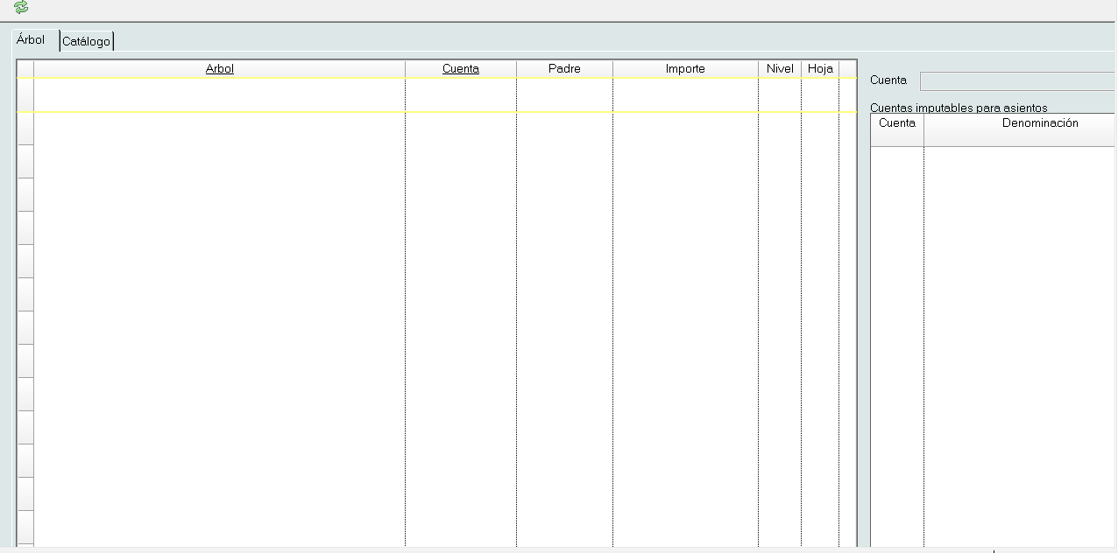Click the Denominación column header

pos(1039,123)
